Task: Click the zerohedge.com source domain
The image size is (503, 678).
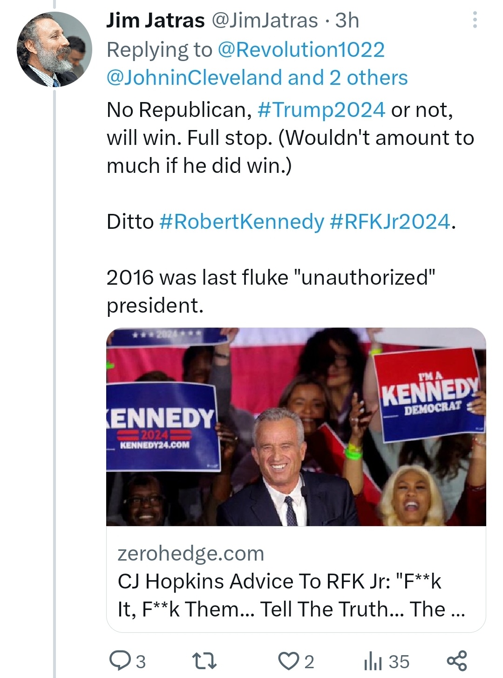Action: [x=191, y=554]
